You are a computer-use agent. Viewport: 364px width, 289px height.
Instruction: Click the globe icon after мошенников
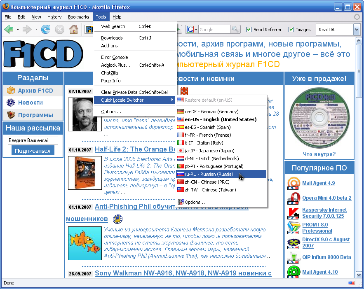pos(118,219)
